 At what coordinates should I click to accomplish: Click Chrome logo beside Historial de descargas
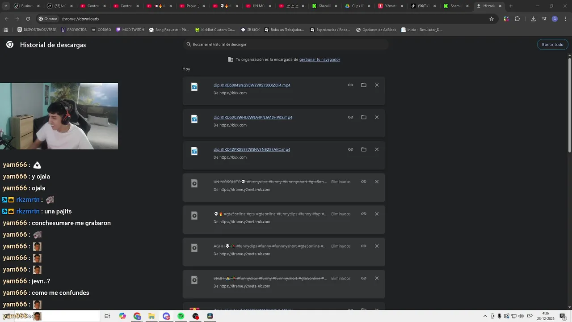[x=10, y=45]
